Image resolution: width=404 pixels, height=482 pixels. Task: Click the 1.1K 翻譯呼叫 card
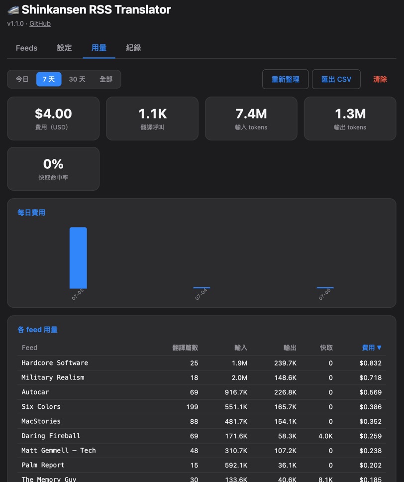coord(152,119)
